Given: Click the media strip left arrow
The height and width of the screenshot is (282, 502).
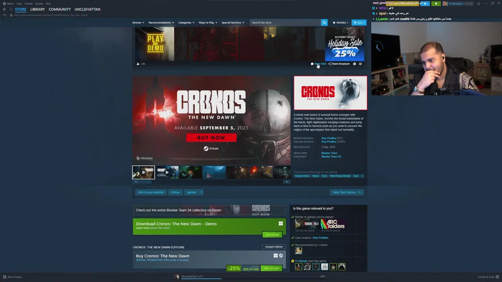Looking at the screenshot, I should [136, 182].
